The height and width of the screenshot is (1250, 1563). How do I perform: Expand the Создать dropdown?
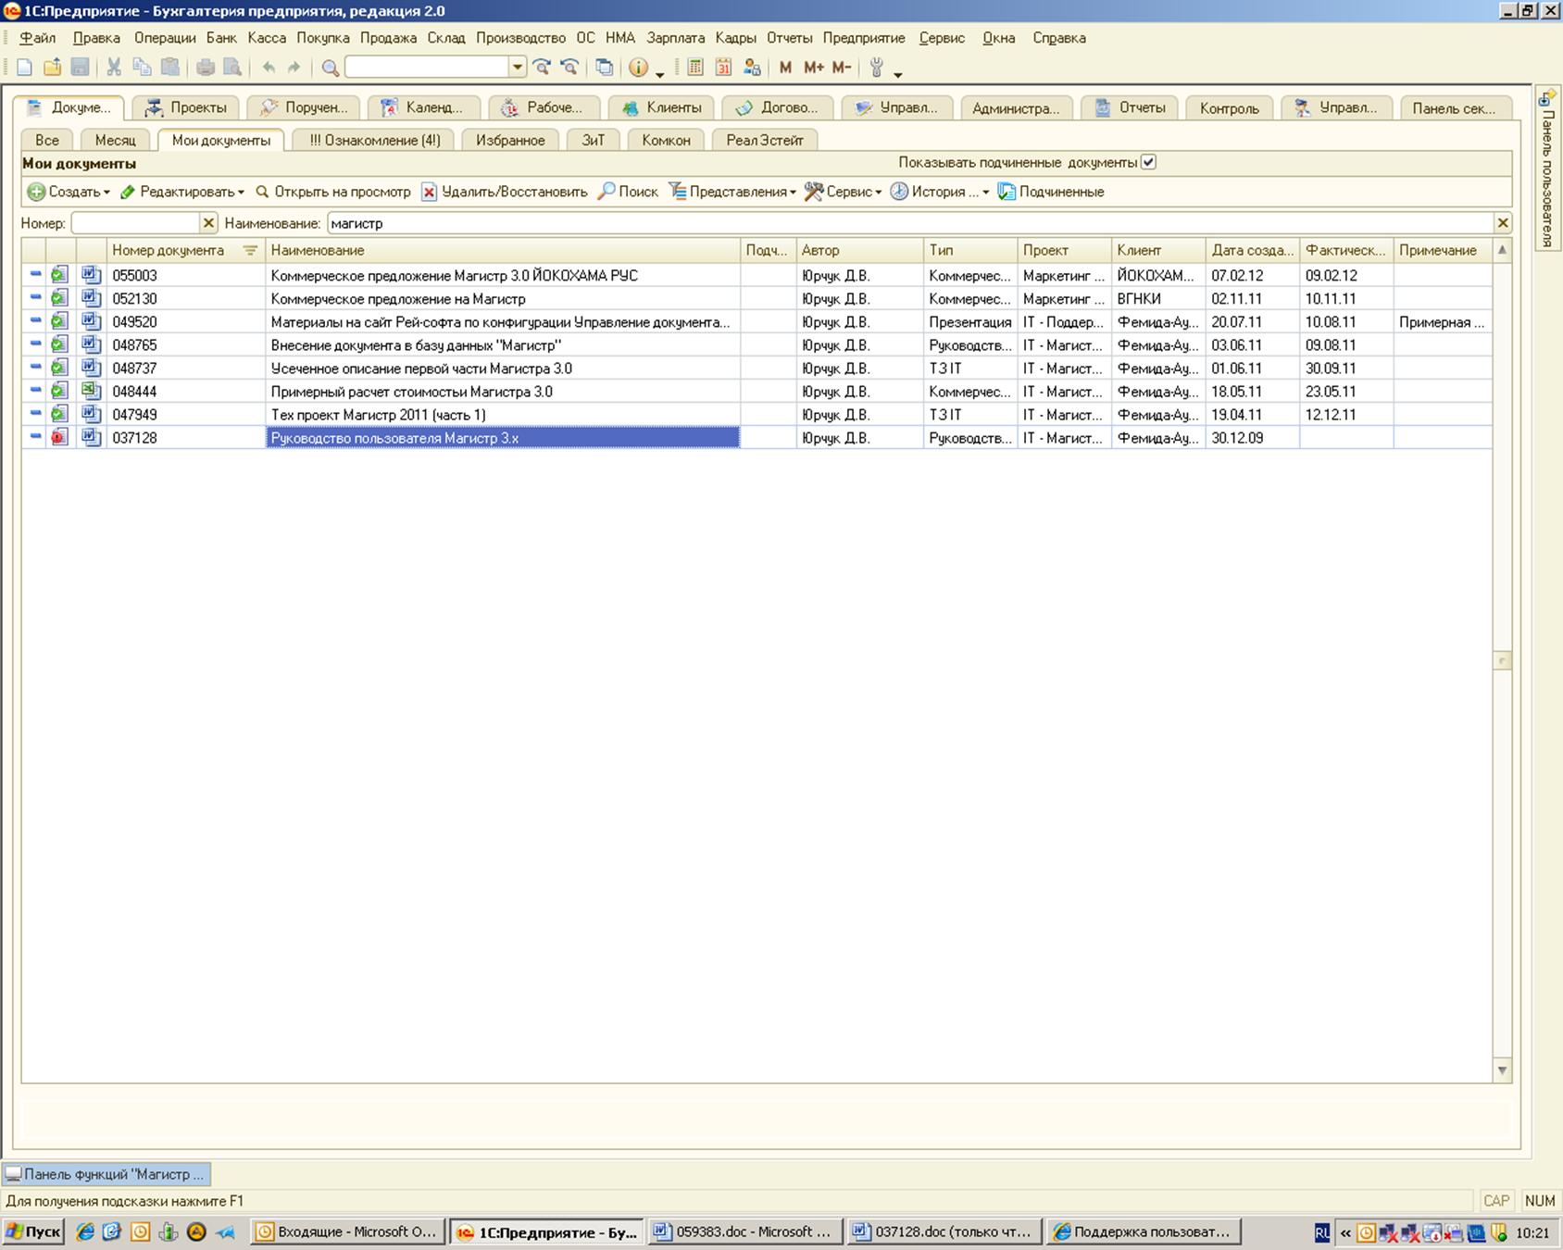tap(106, 193)
